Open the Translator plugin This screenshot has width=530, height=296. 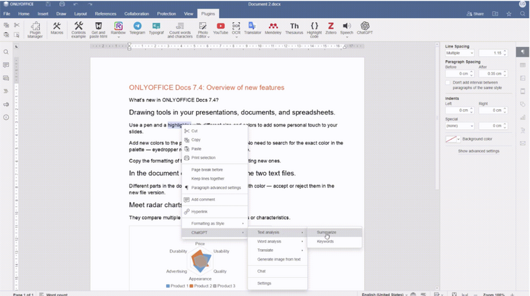253,28
